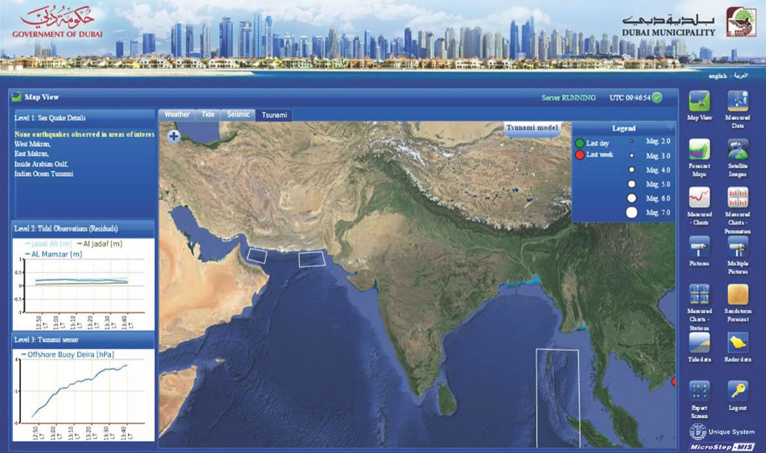Open the Weather tab
This screenshot has width=766, height=453.
pos(177,114)
